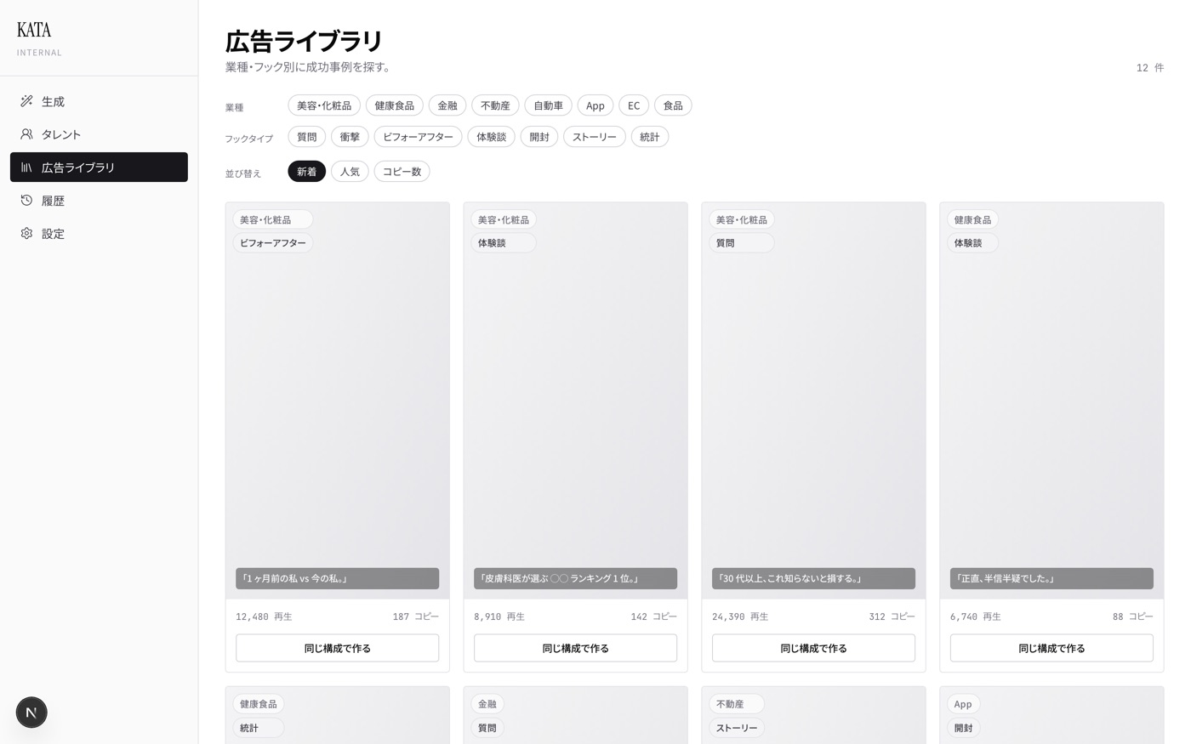Toggle the App industry filter
1191x744 pixels.
(595, 105)
